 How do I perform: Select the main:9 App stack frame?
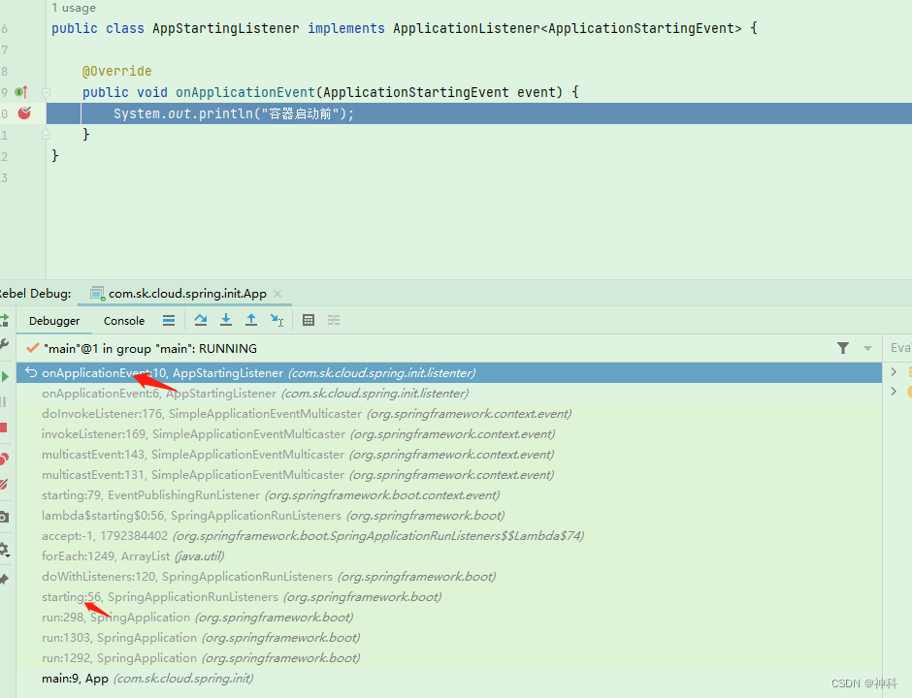[97, 678]
